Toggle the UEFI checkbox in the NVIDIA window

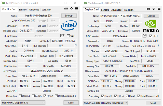(151, 36)
